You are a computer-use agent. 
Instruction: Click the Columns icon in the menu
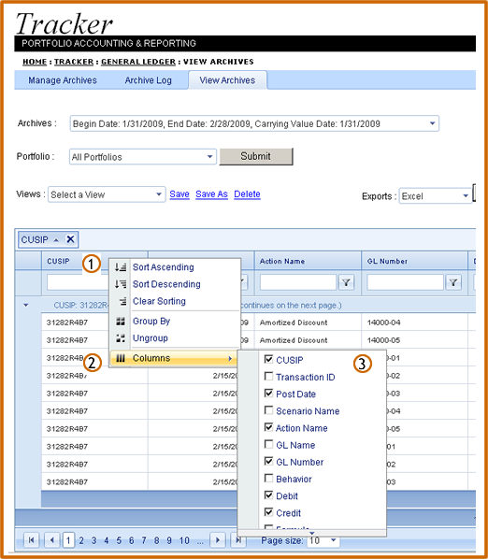coord(121,358)
